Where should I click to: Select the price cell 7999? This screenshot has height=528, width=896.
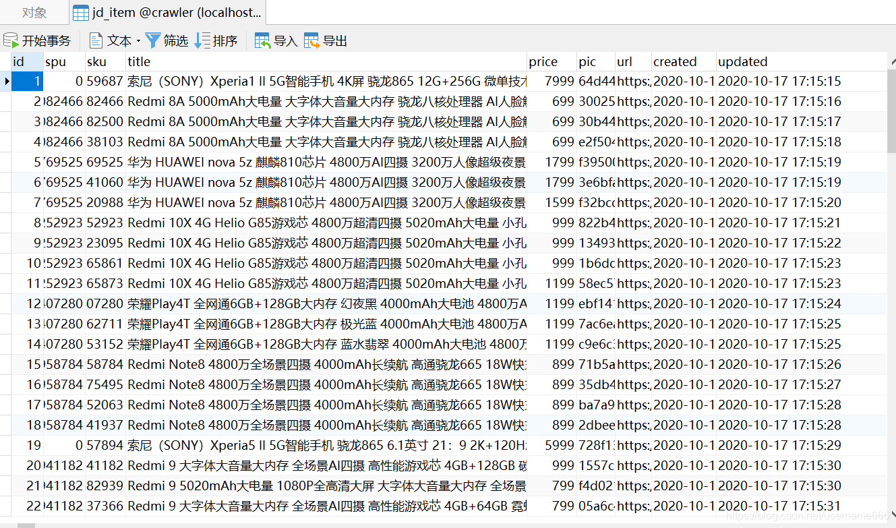pyautogui.click(x=551, y=82)
